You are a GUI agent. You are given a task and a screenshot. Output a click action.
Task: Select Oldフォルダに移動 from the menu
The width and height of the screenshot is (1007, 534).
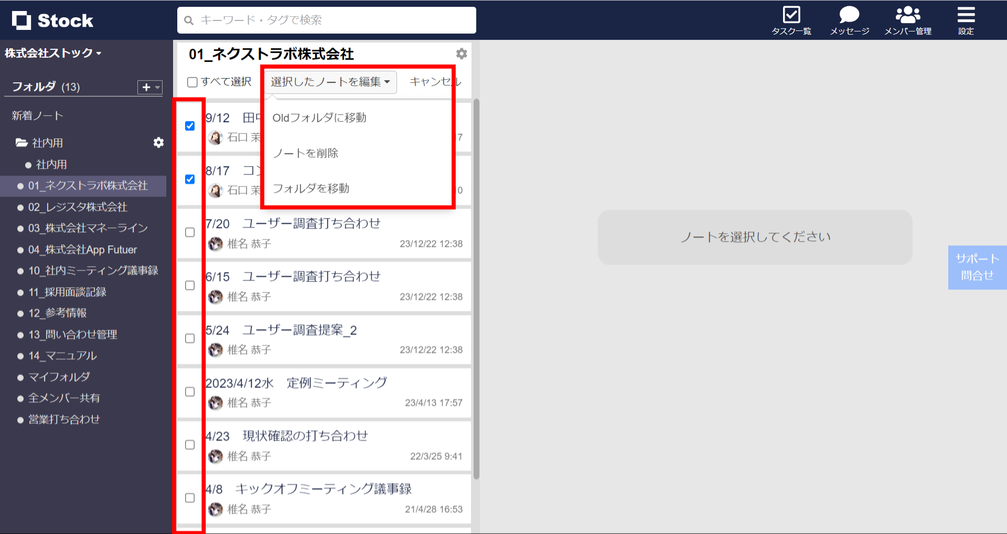[x=319, y=117]
